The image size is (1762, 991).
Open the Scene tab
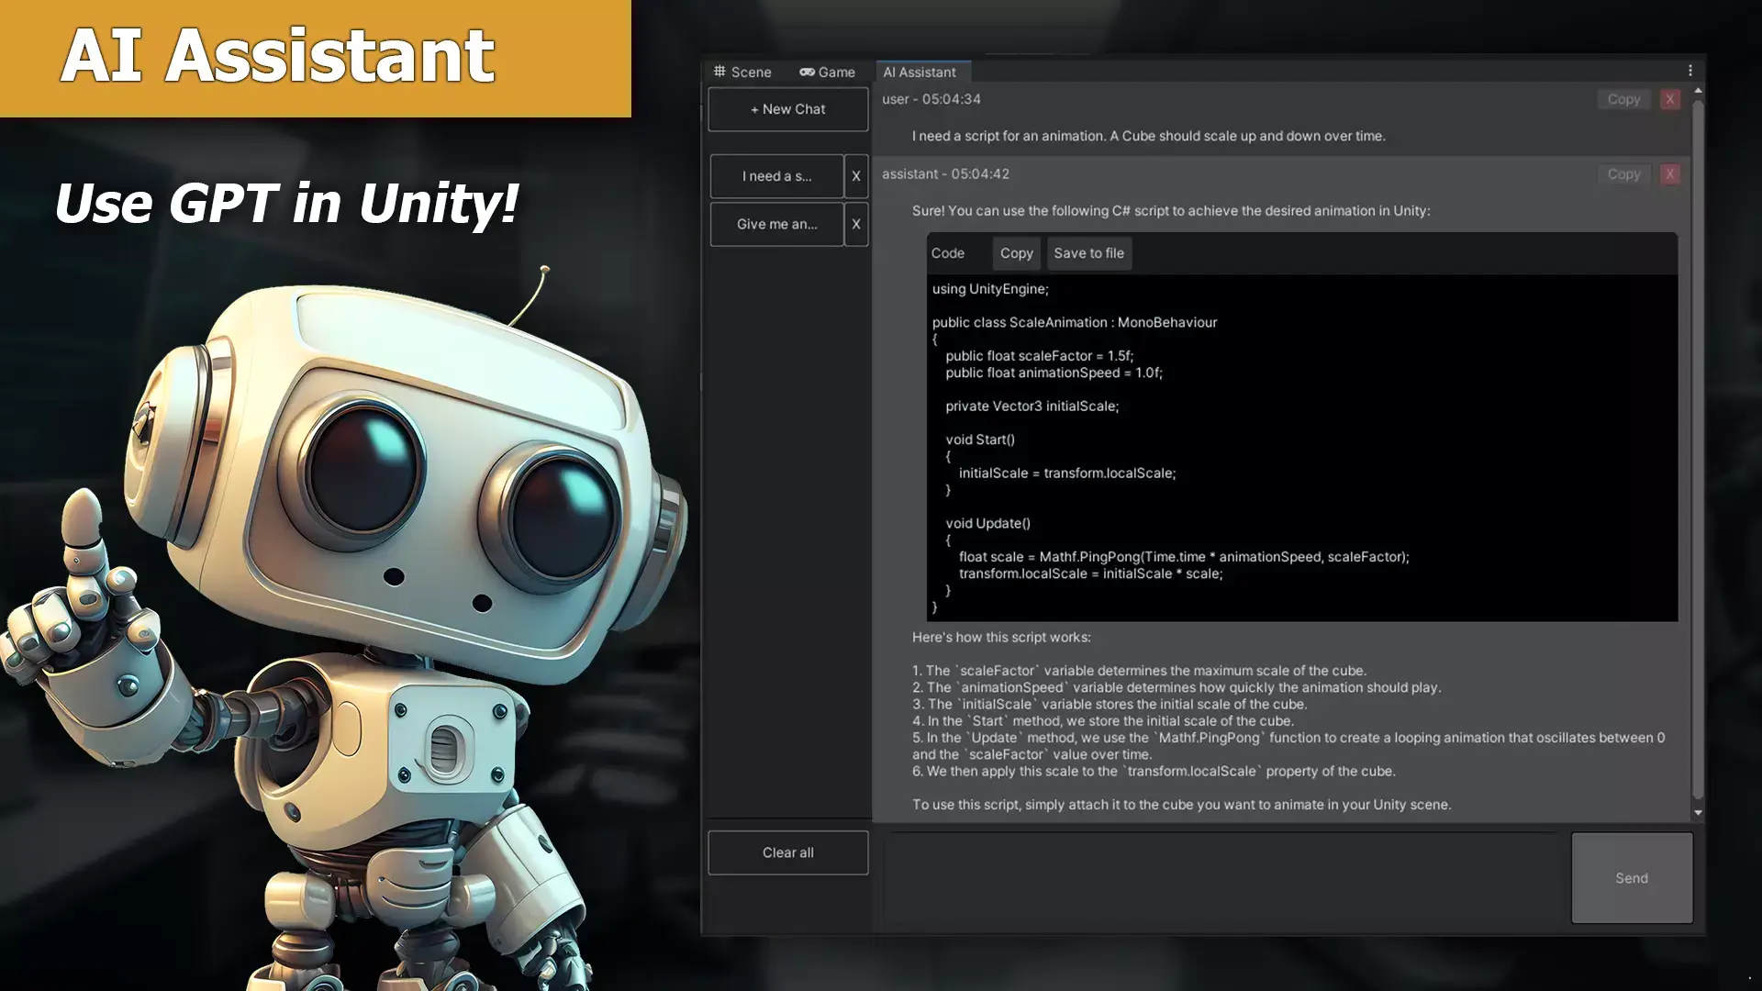[x=742, y=72]
